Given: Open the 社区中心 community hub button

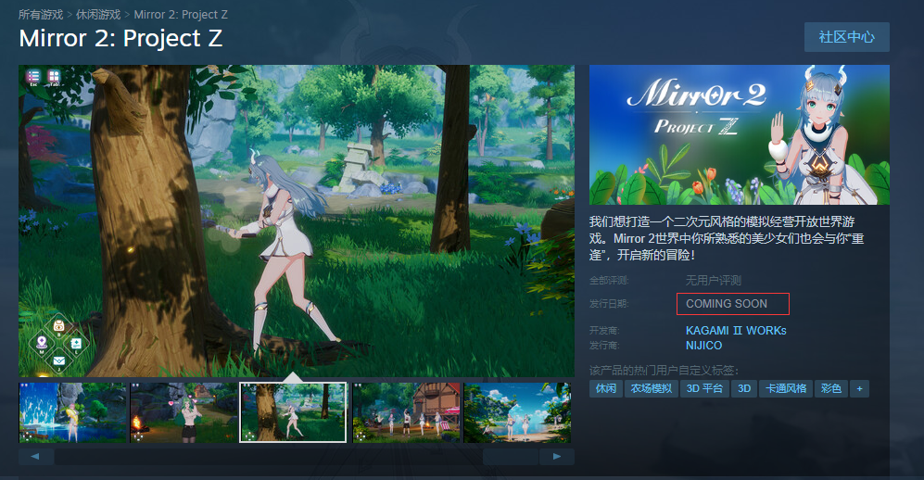Looking at the screenshot, I should pos(847,37).
